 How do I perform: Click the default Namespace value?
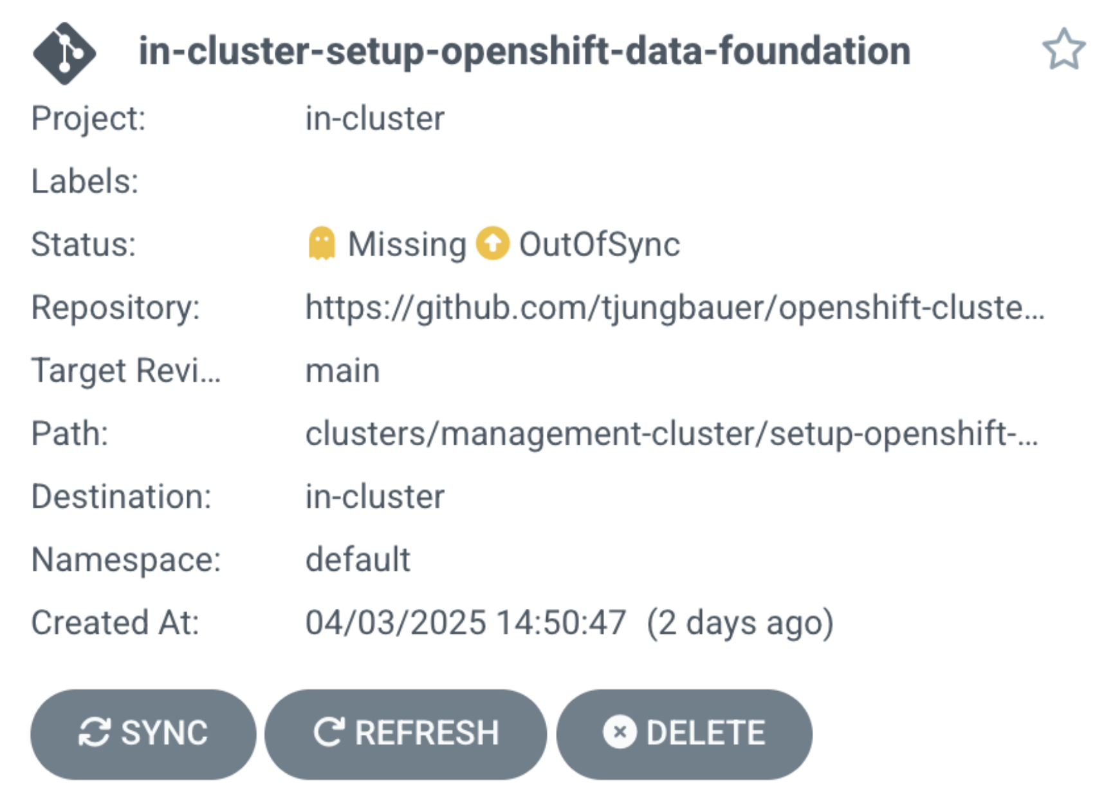pyautogui.click(x=358, y=559)
